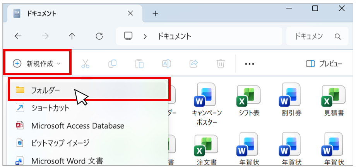Select Microsoft Access Database menu entry

pos(77,126)
